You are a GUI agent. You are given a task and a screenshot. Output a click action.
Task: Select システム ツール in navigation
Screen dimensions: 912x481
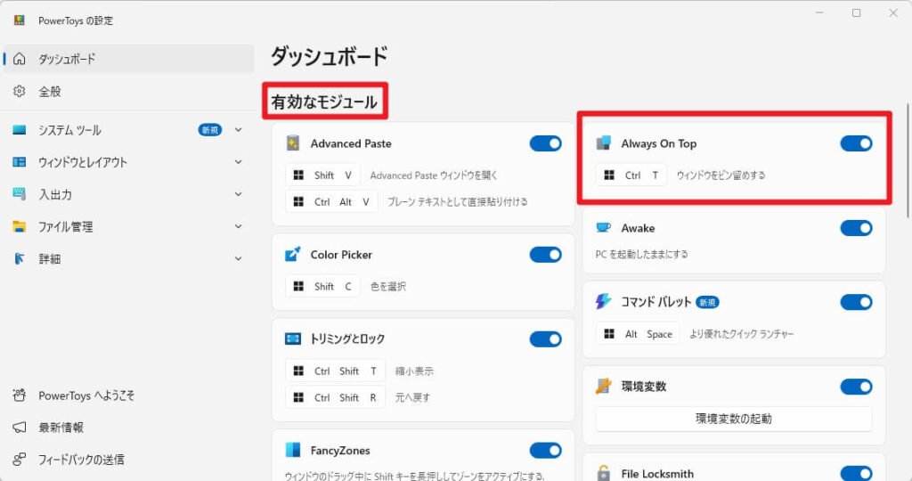[x=128, y=130]
